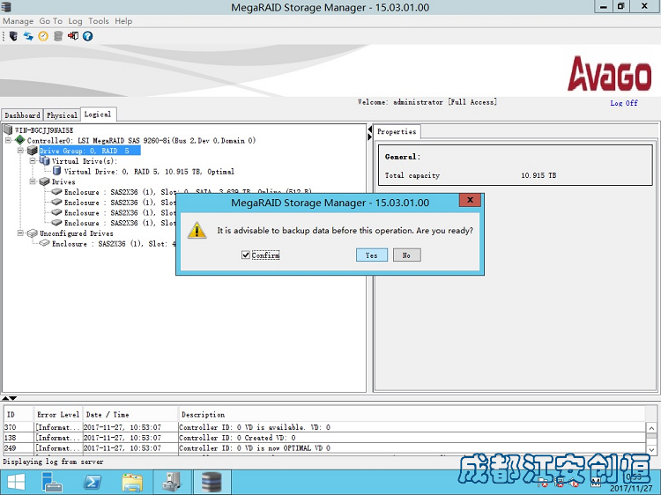
Task: Open the Log menu
Action: point(75,21)
